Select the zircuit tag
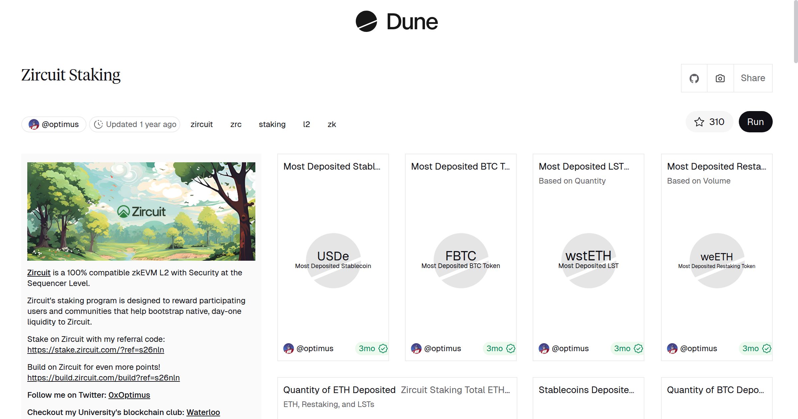The height and width of the screenshot is (419, 798). coord(201,124)
